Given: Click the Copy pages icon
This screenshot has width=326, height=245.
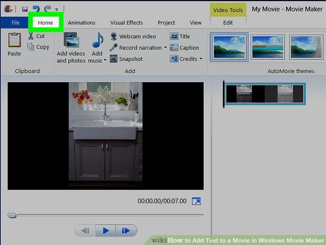Looking at the screenshot, I should 31,47.
